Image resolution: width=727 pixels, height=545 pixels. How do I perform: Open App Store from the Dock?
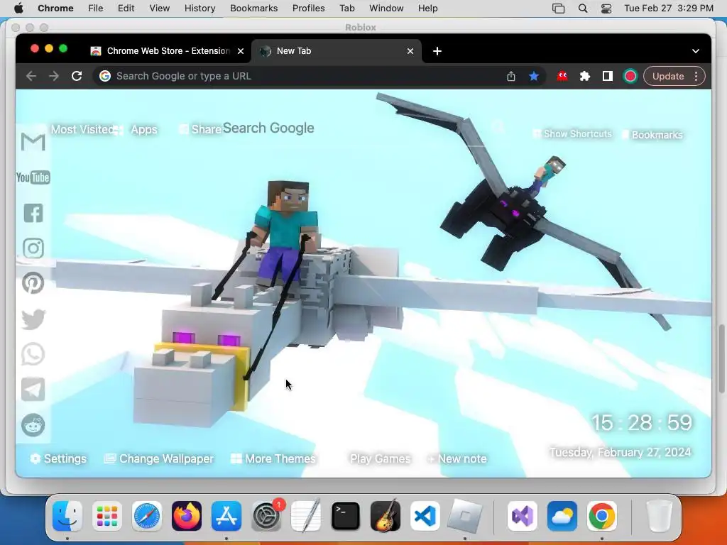point(226,516)
